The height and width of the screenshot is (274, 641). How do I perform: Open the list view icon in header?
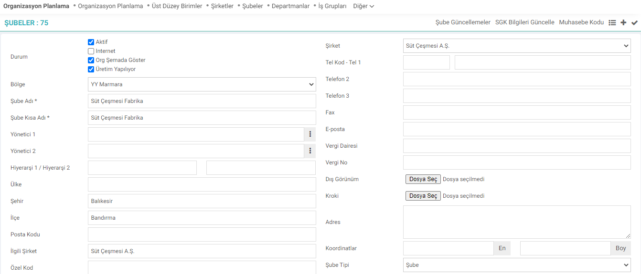(x=612, y=22)
